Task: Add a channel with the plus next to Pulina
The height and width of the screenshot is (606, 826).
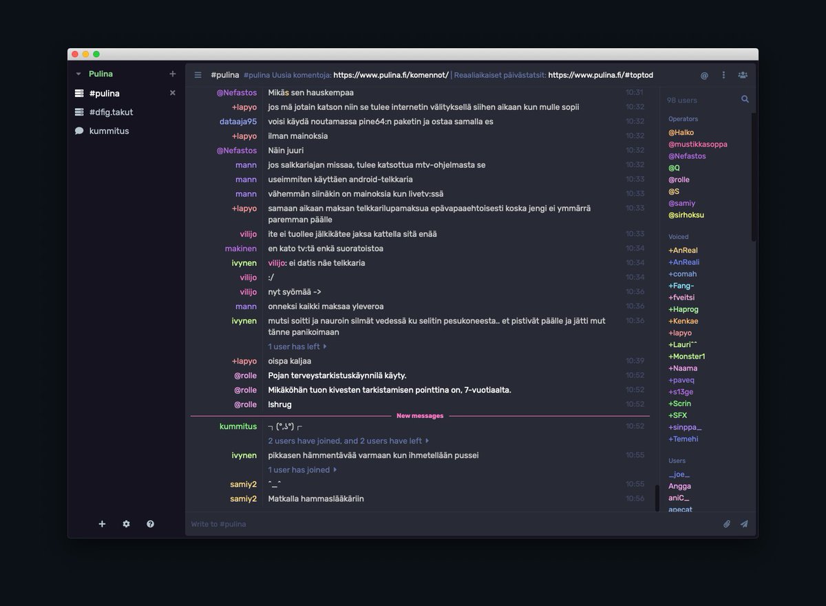Action: coord(173,74)
